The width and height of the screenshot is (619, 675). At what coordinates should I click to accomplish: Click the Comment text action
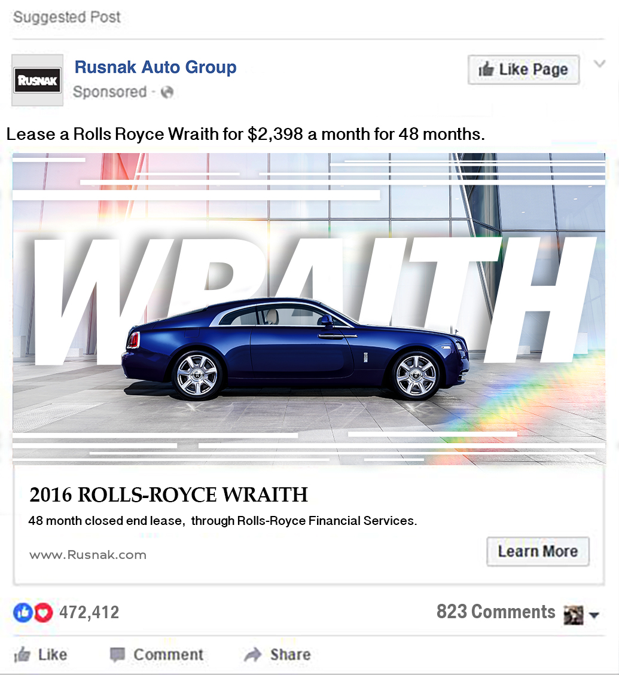click(x=169, y=655)
